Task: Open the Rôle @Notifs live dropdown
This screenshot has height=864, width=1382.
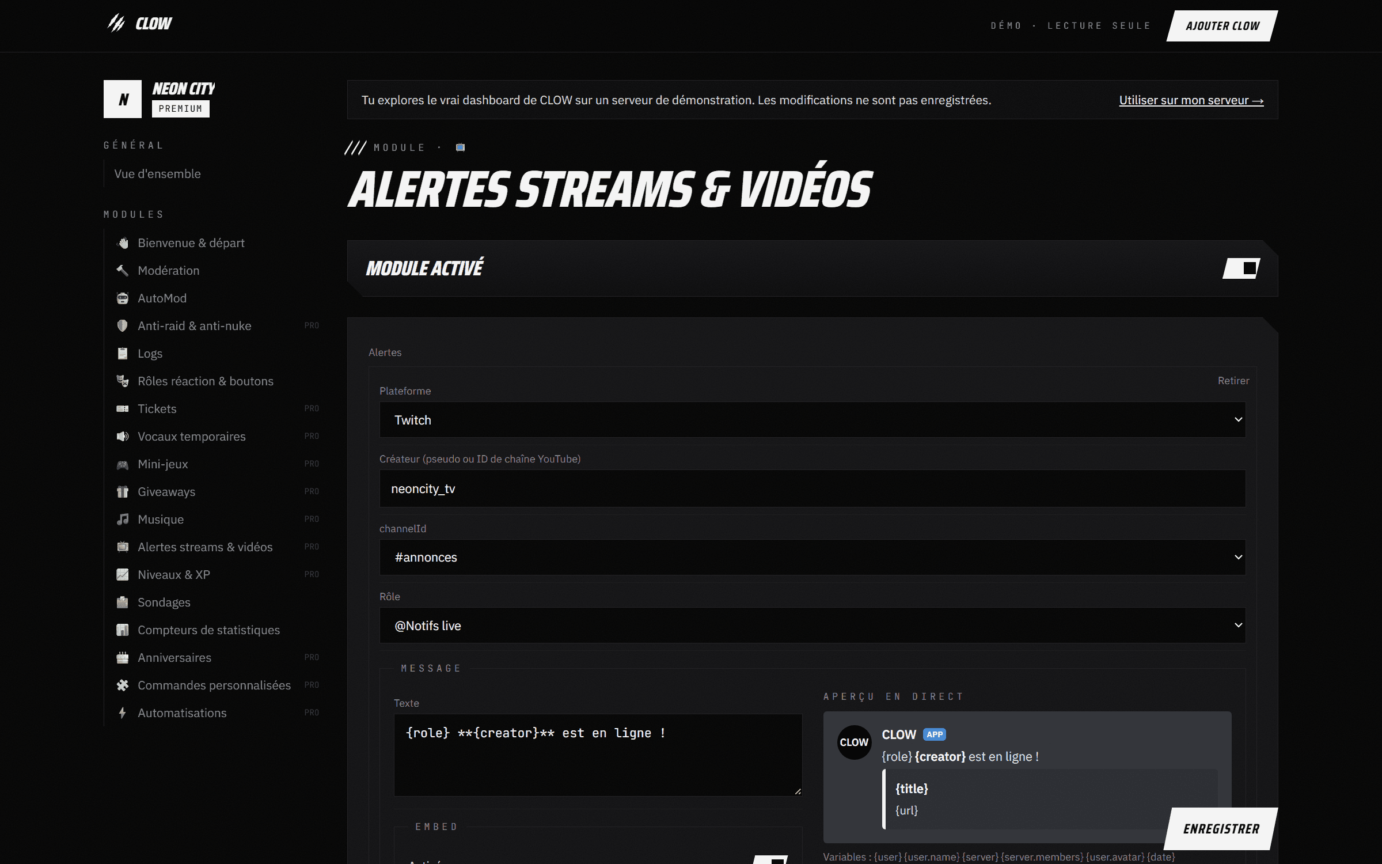Action: click(x=813, y=626)
